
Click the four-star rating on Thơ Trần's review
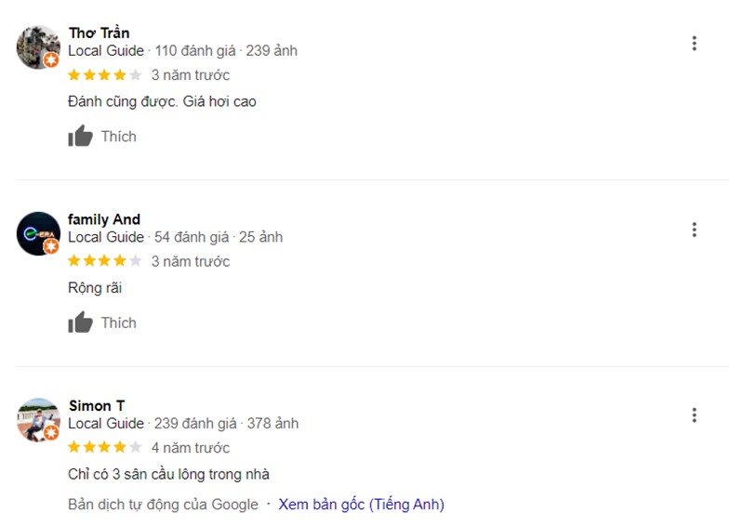point(104,75)
